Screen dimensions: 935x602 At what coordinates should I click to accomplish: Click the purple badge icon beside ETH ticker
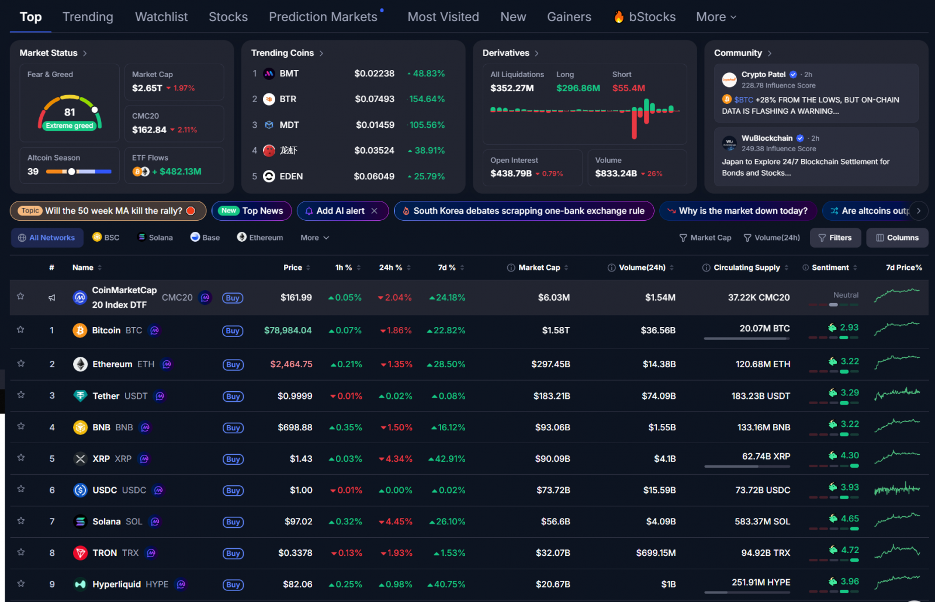pos(167,364)
